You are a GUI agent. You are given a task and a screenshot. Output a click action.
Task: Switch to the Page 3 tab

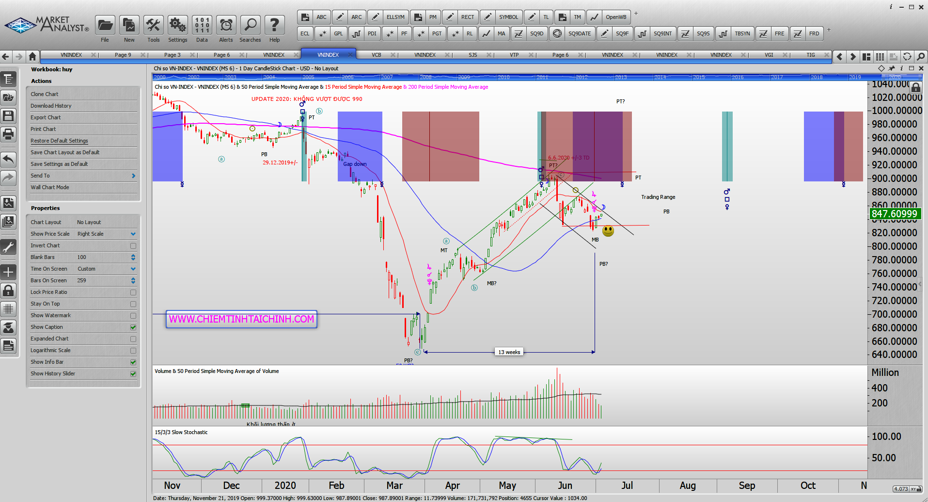[172, 55]
